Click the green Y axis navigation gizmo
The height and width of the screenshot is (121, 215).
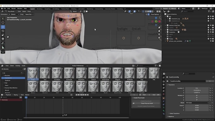(156, 21)
